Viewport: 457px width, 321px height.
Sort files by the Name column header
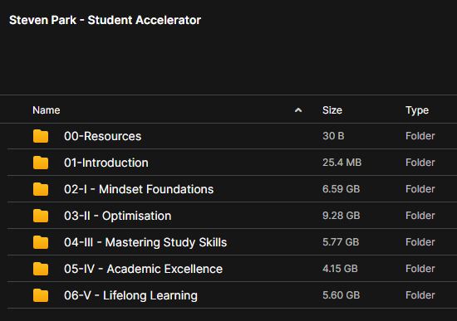click(x=47, y=110)
